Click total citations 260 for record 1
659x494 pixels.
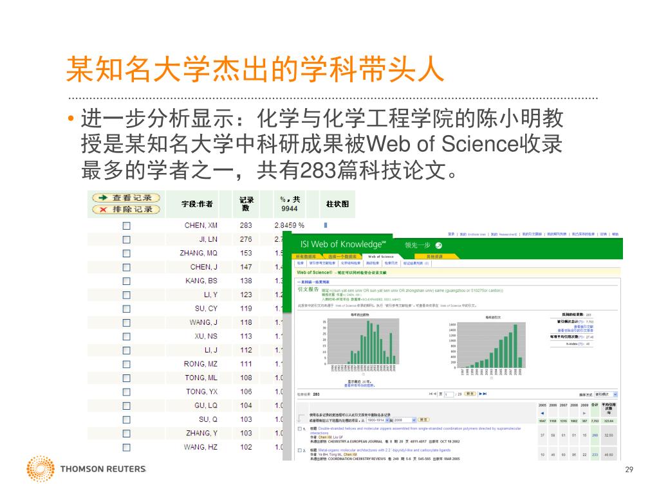click(595, 435)
